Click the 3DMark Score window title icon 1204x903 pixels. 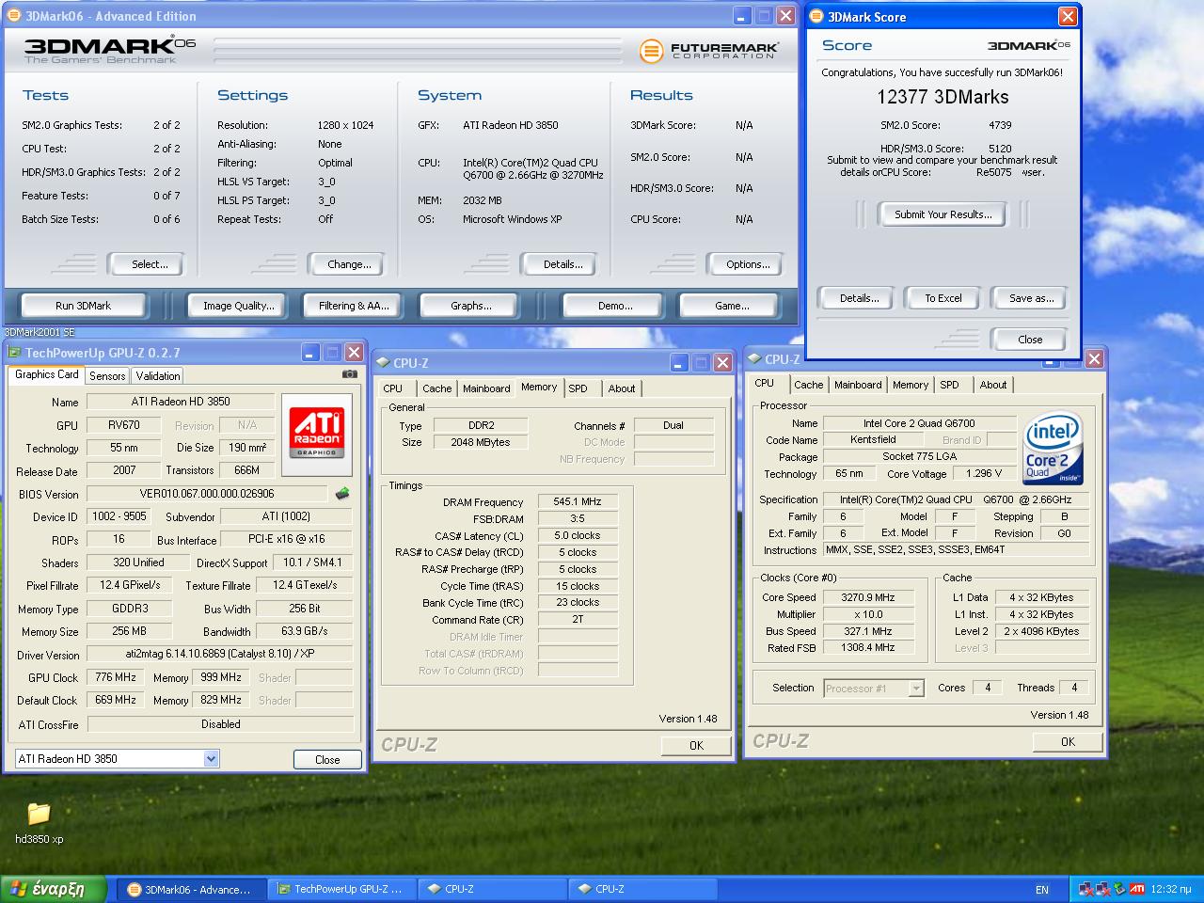pos(816,17)
